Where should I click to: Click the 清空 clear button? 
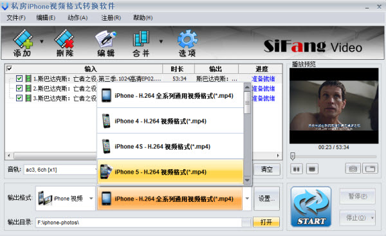(266, 169)
